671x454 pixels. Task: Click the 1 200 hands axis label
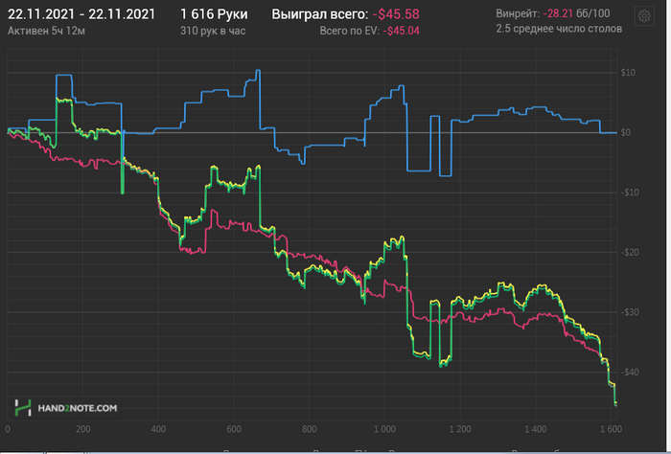click(460, 429)
